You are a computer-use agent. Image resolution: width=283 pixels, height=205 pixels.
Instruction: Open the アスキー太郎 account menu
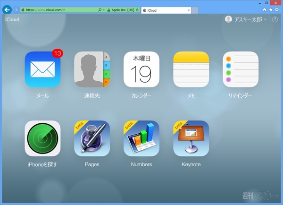tap(250, 19)
